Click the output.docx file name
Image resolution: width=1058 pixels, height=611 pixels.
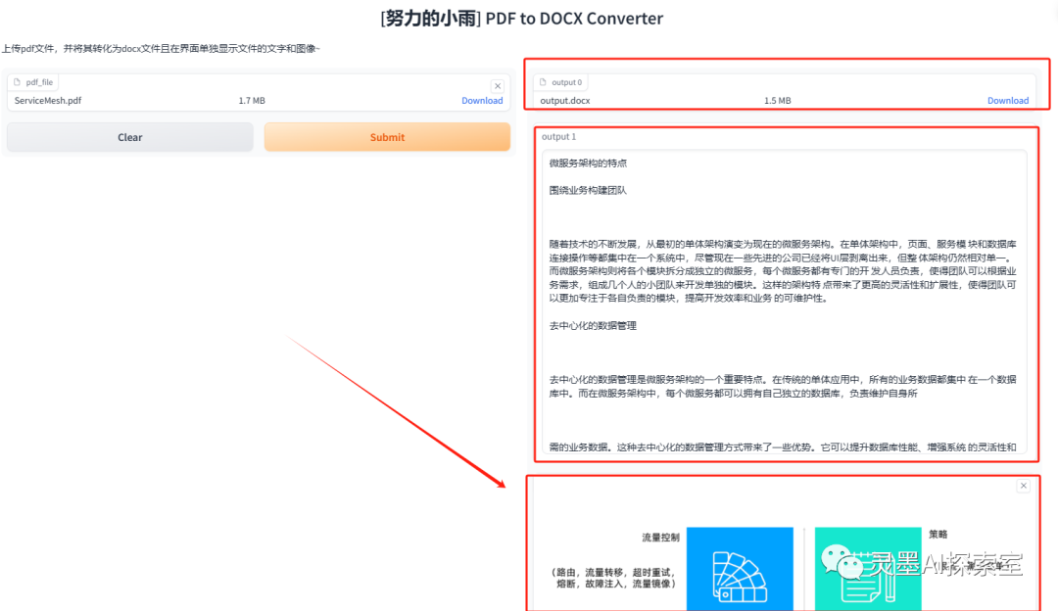click(565, 101)
